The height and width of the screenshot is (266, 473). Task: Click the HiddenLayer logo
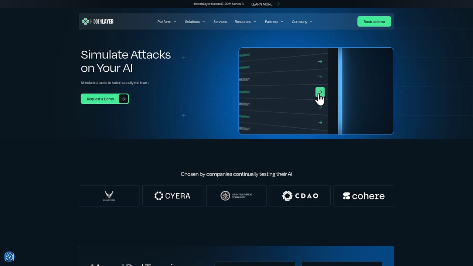coord(98,21)
